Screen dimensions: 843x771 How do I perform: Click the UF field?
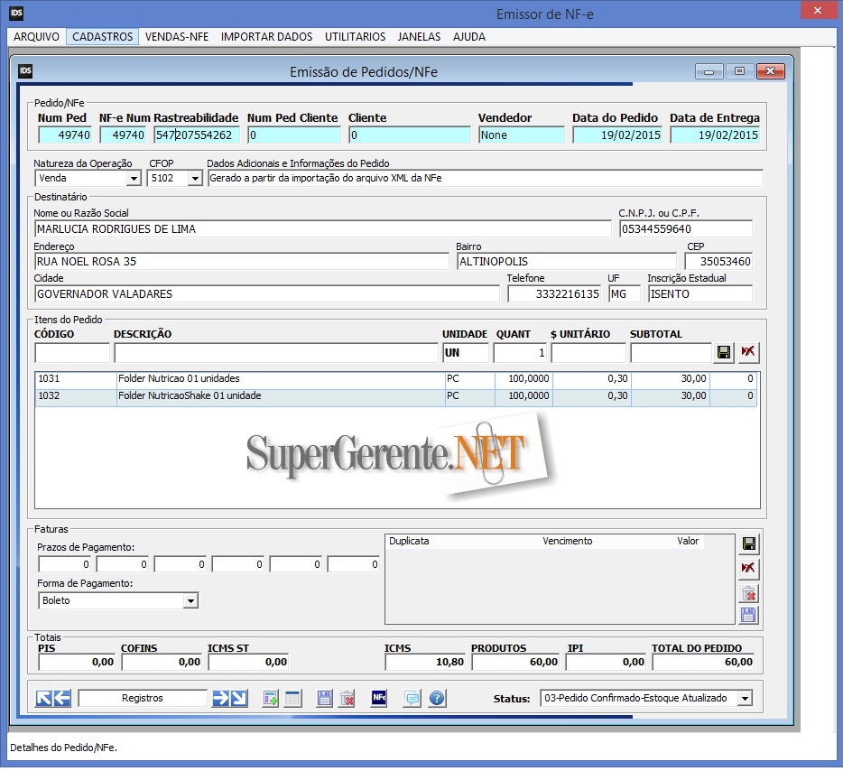pos(625,294)
